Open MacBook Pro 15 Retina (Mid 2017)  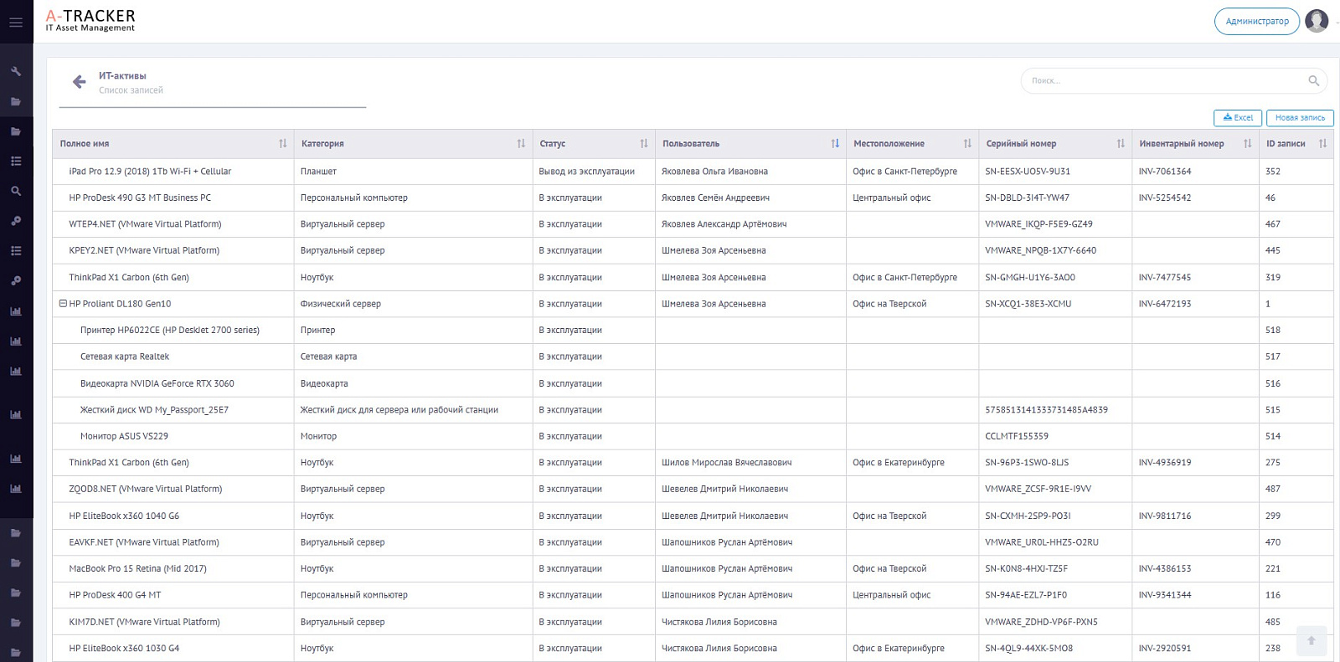coord(137,569)
